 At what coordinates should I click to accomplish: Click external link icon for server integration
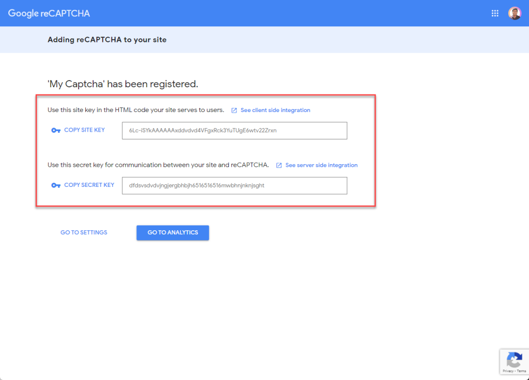[x=278, y=165]
